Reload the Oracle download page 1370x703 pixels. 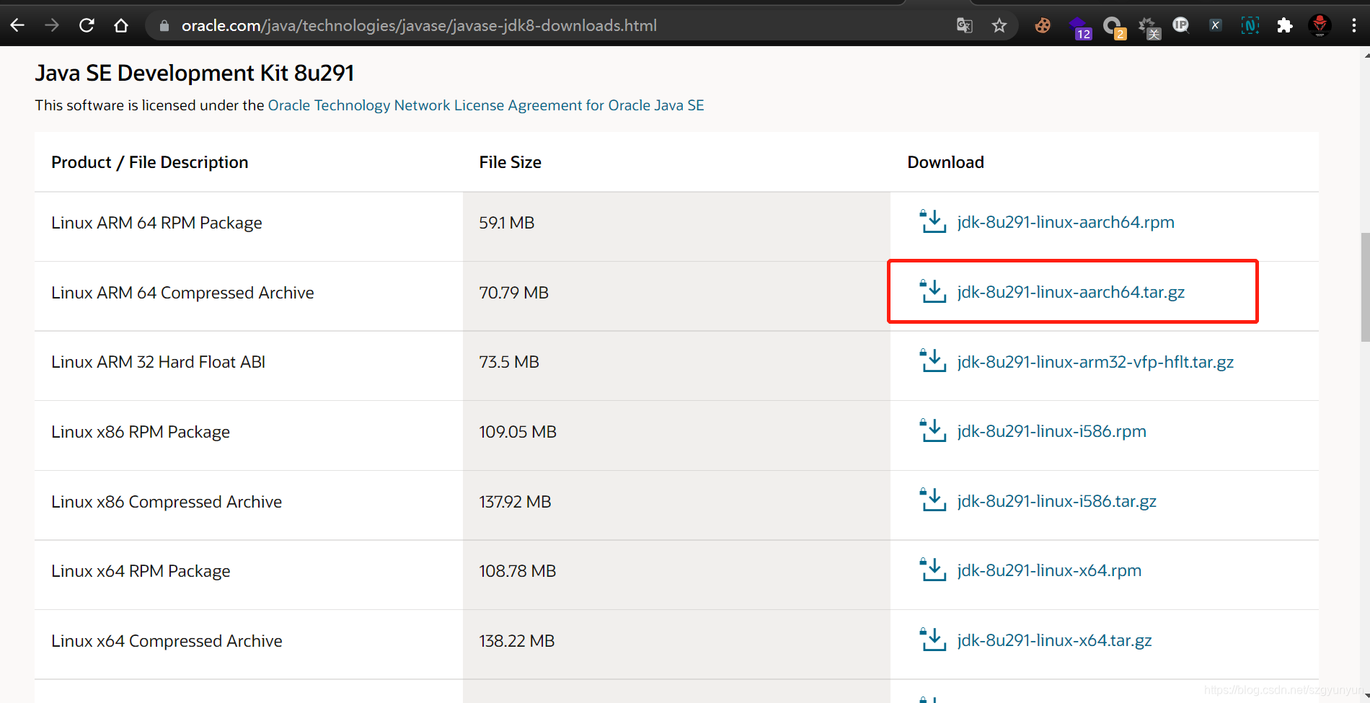click(87, 25)
